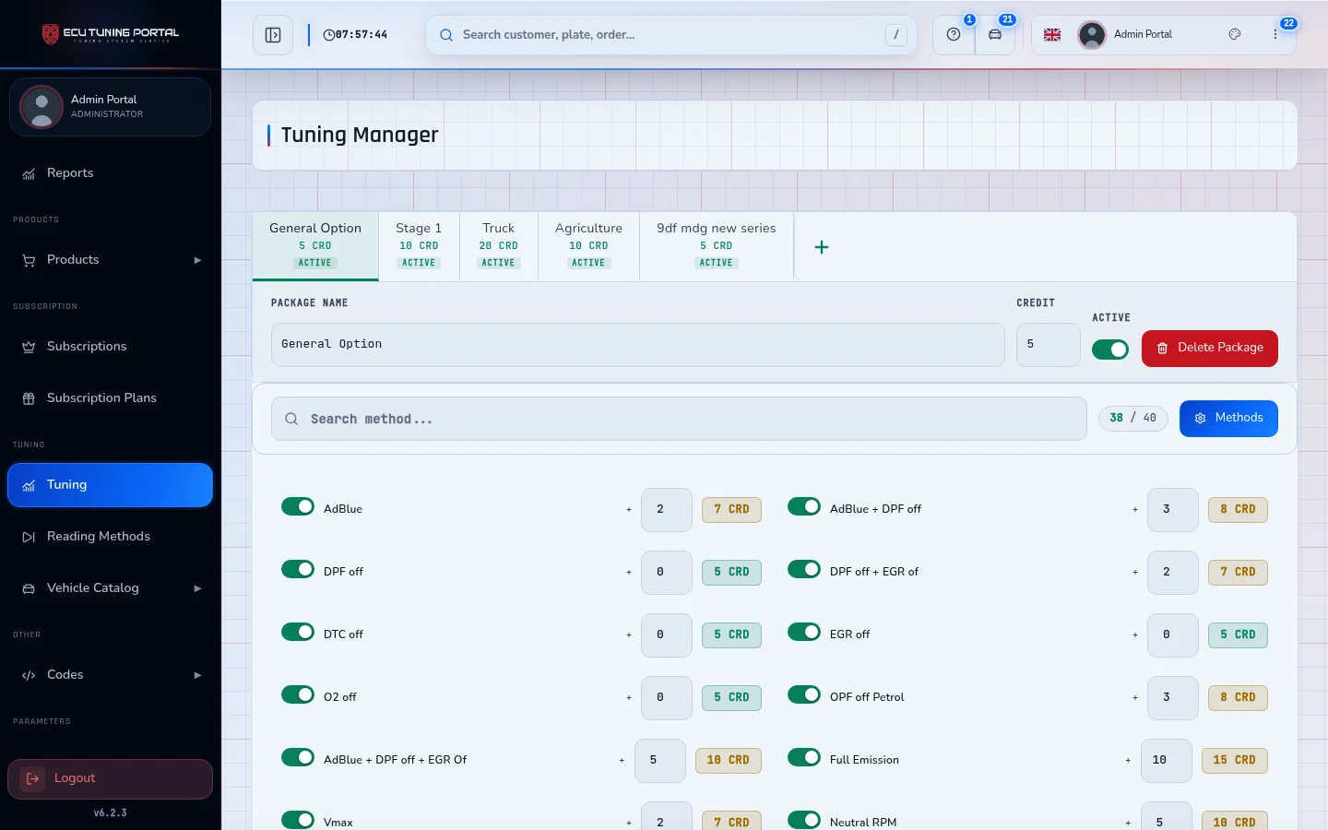Select the Truck package tab
Viewport: 1328px width, 830px height.
pos(498,245)
